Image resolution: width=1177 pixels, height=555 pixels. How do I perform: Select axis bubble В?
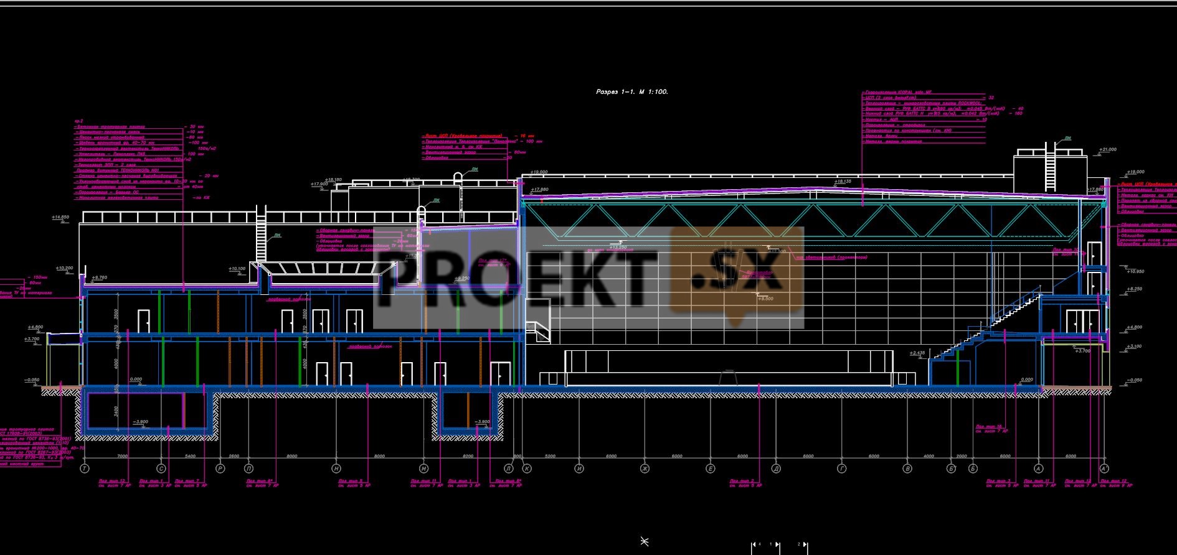coord(907,468)
